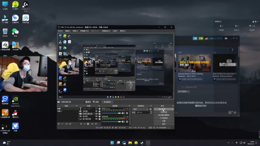Toggle visibility of the 浏览器 browser source
260x146 pixels.
click(96, 111)
